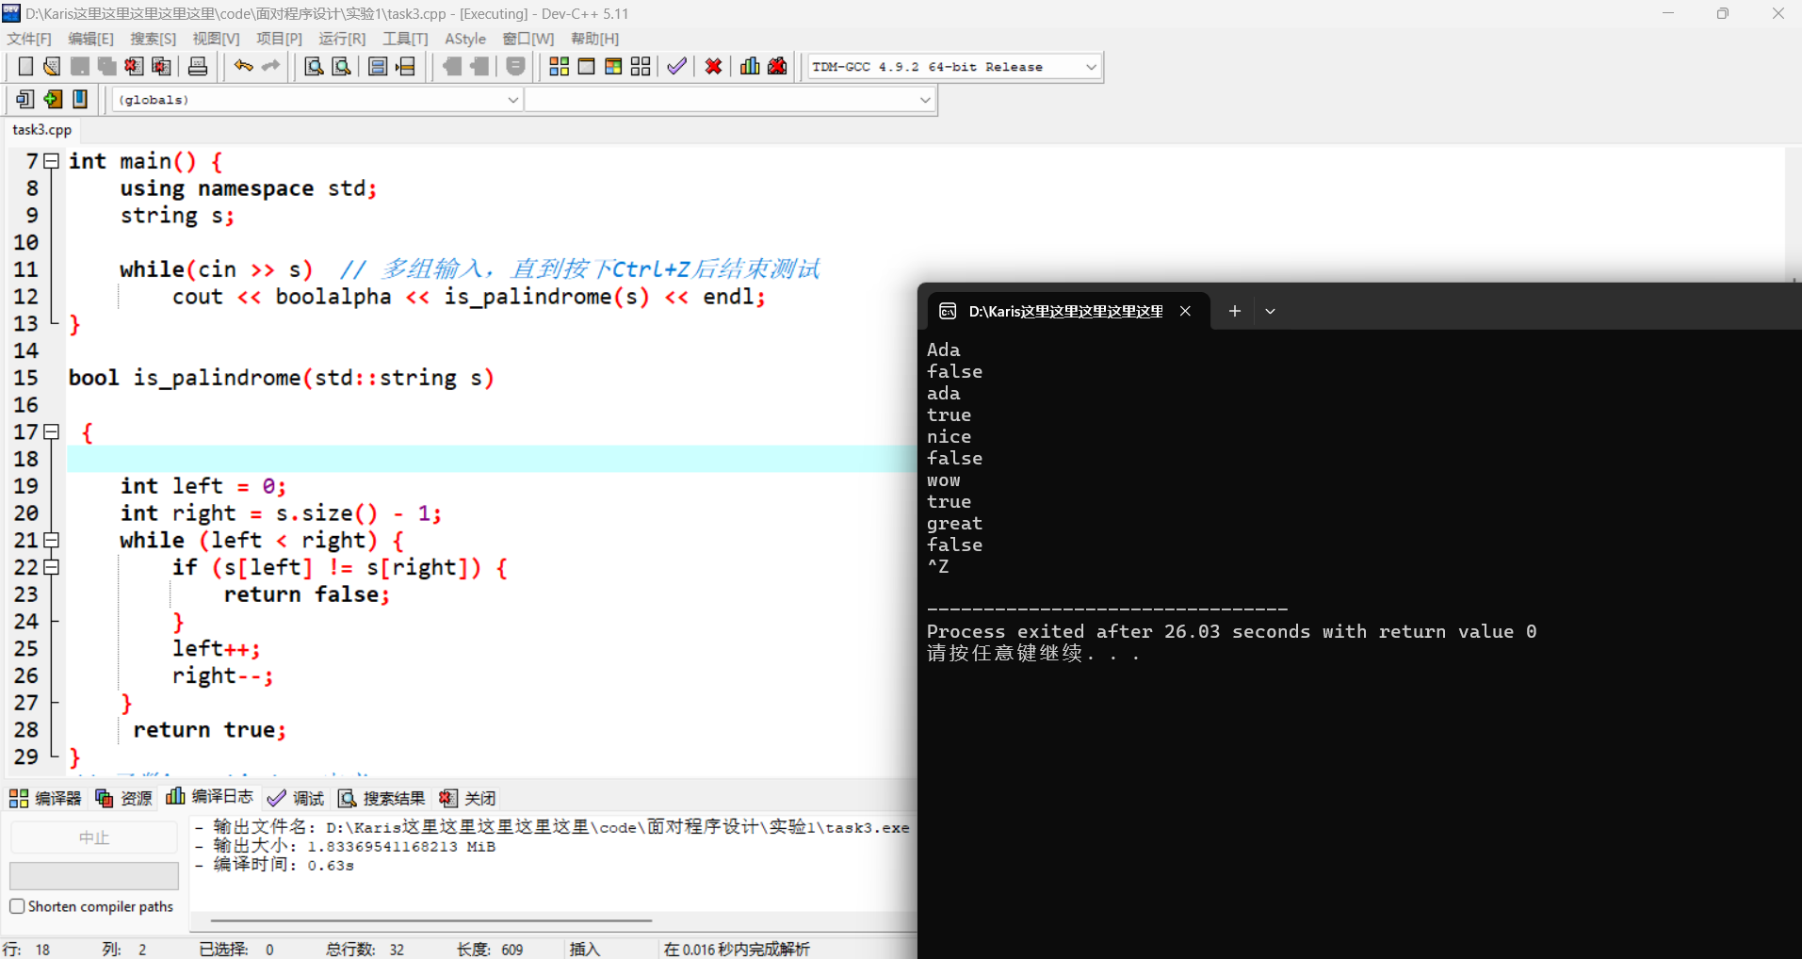Click the Save All toolbar icon
Screen dimensions: 1802x959
107,66
